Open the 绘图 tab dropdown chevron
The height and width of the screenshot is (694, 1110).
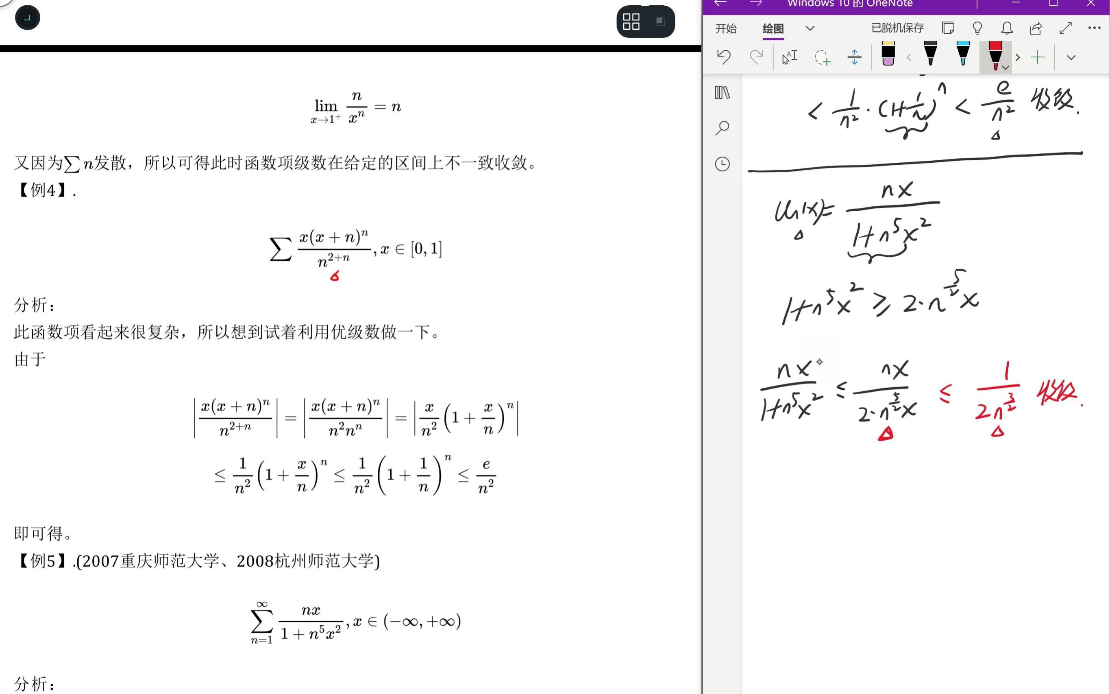click(x=810, y=28)
